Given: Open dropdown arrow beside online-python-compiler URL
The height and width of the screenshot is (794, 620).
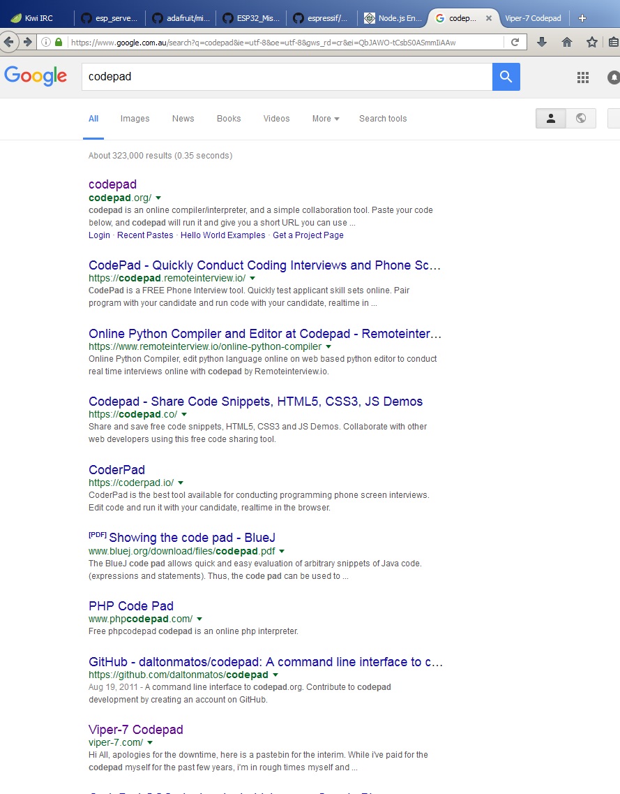Looking at the screenshot, I should coord(328,346).
